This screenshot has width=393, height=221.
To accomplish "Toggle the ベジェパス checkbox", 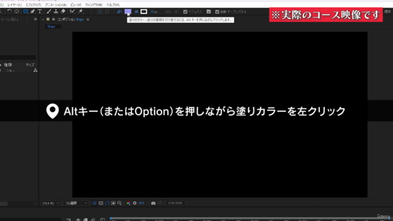I will 185,12.
